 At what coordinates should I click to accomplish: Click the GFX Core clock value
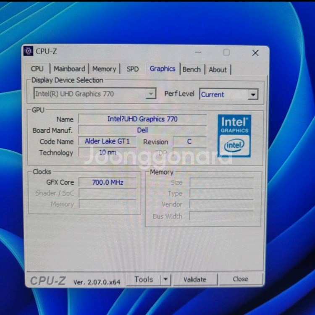pos(107,182)
